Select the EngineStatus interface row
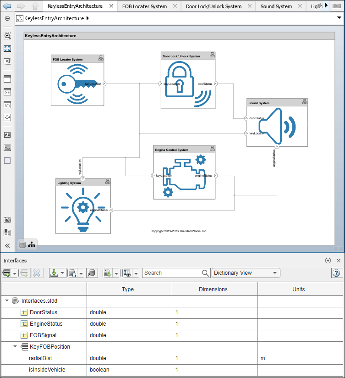 tap(172, 324)
